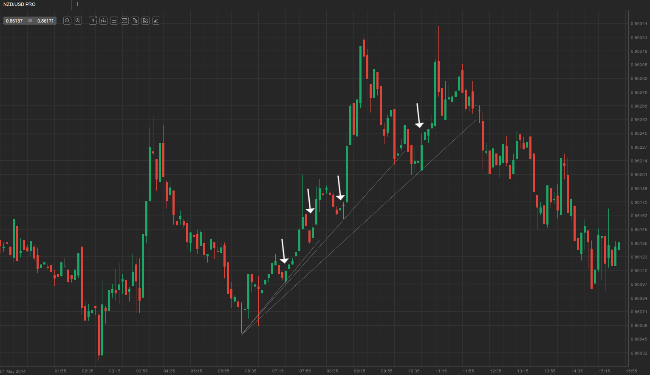Click the 11:55 time axis label
The image size is (650, 375).
pos(468,371)
